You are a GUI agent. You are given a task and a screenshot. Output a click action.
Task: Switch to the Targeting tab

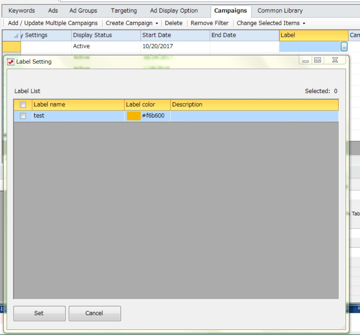coord(123,11)
